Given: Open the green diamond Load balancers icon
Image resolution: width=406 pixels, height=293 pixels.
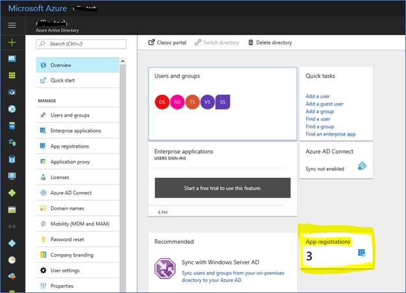Looking at the screenshot, I should [x=12, y=193].
